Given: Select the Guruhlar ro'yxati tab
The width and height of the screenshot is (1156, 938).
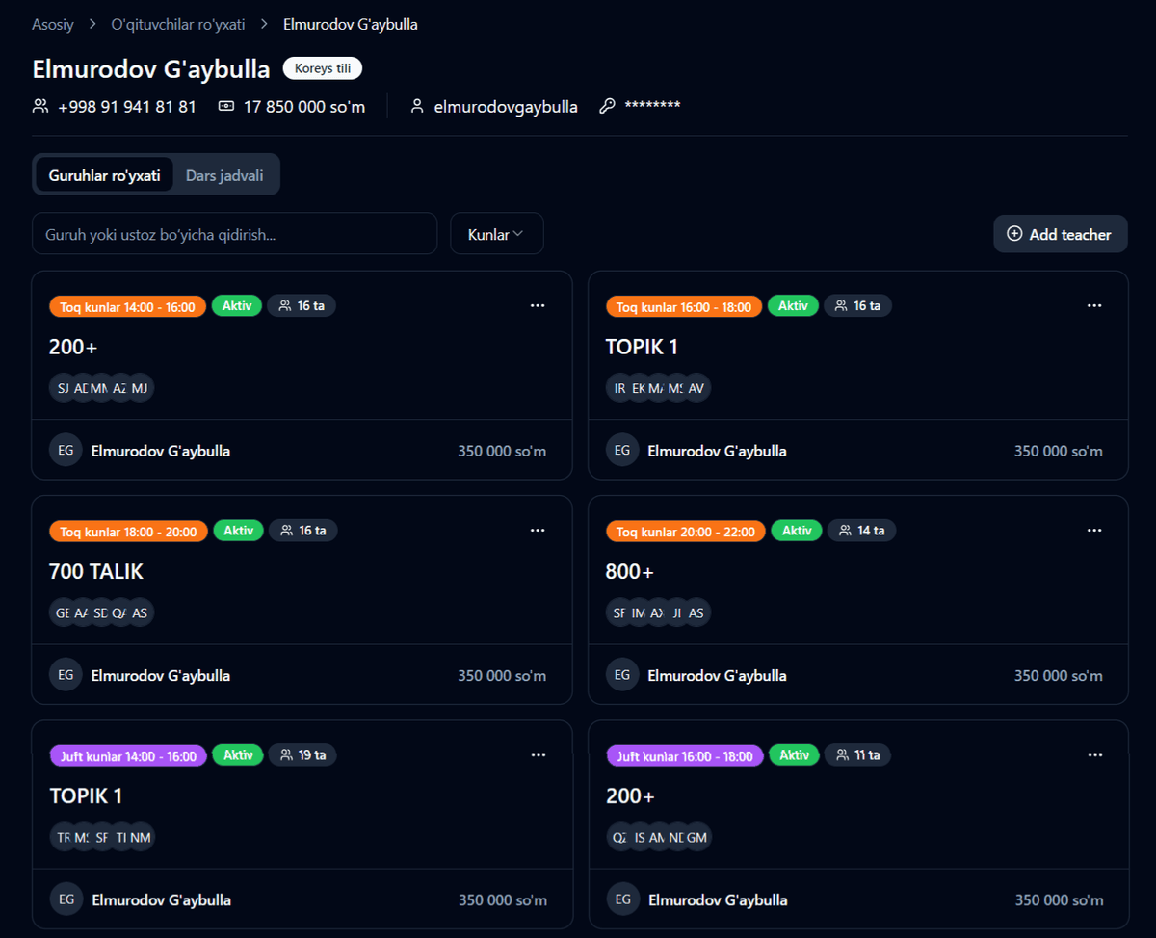Looking at the screenshot, I should pyautogui.click(x=104, y=176).
